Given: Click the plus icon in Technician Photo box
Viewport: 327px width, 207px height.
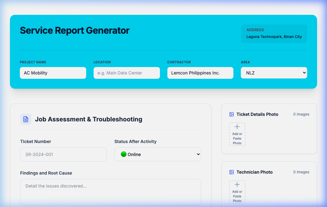Looking at the screenshot, I should [x=237, y=185].
